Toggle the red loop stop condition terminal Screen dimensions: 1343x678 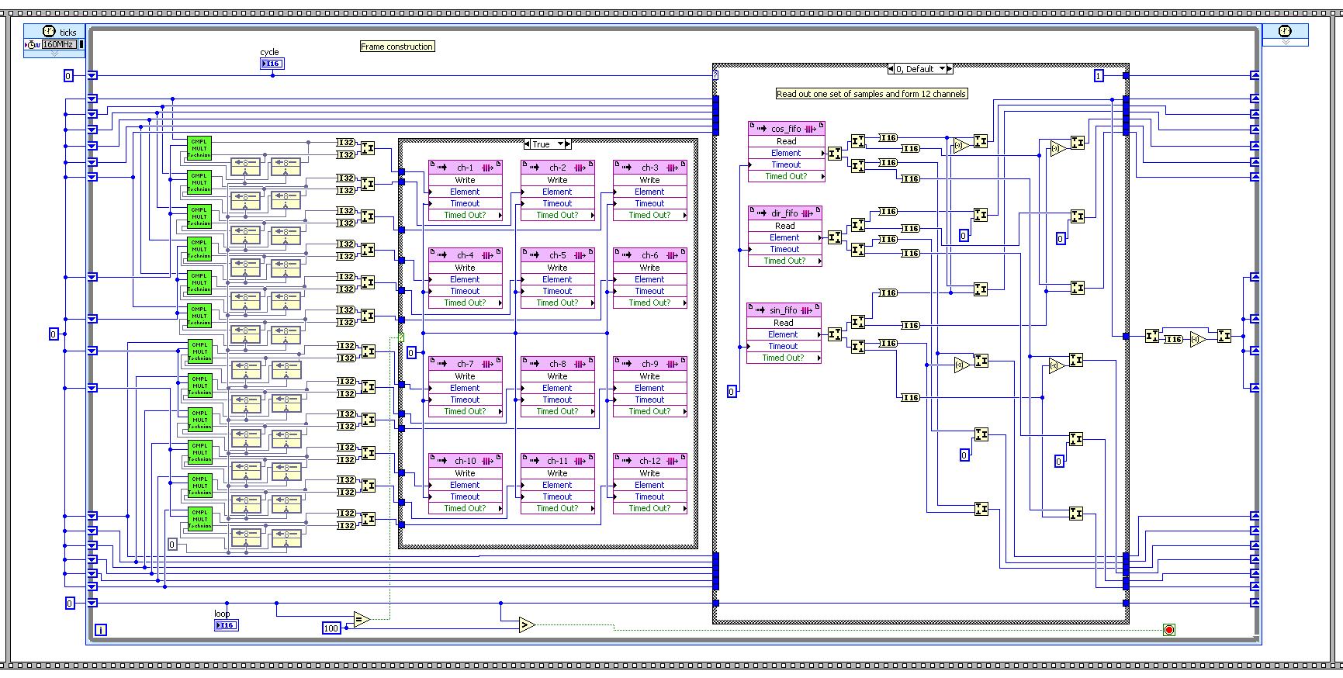click(x=1168, y=630)
